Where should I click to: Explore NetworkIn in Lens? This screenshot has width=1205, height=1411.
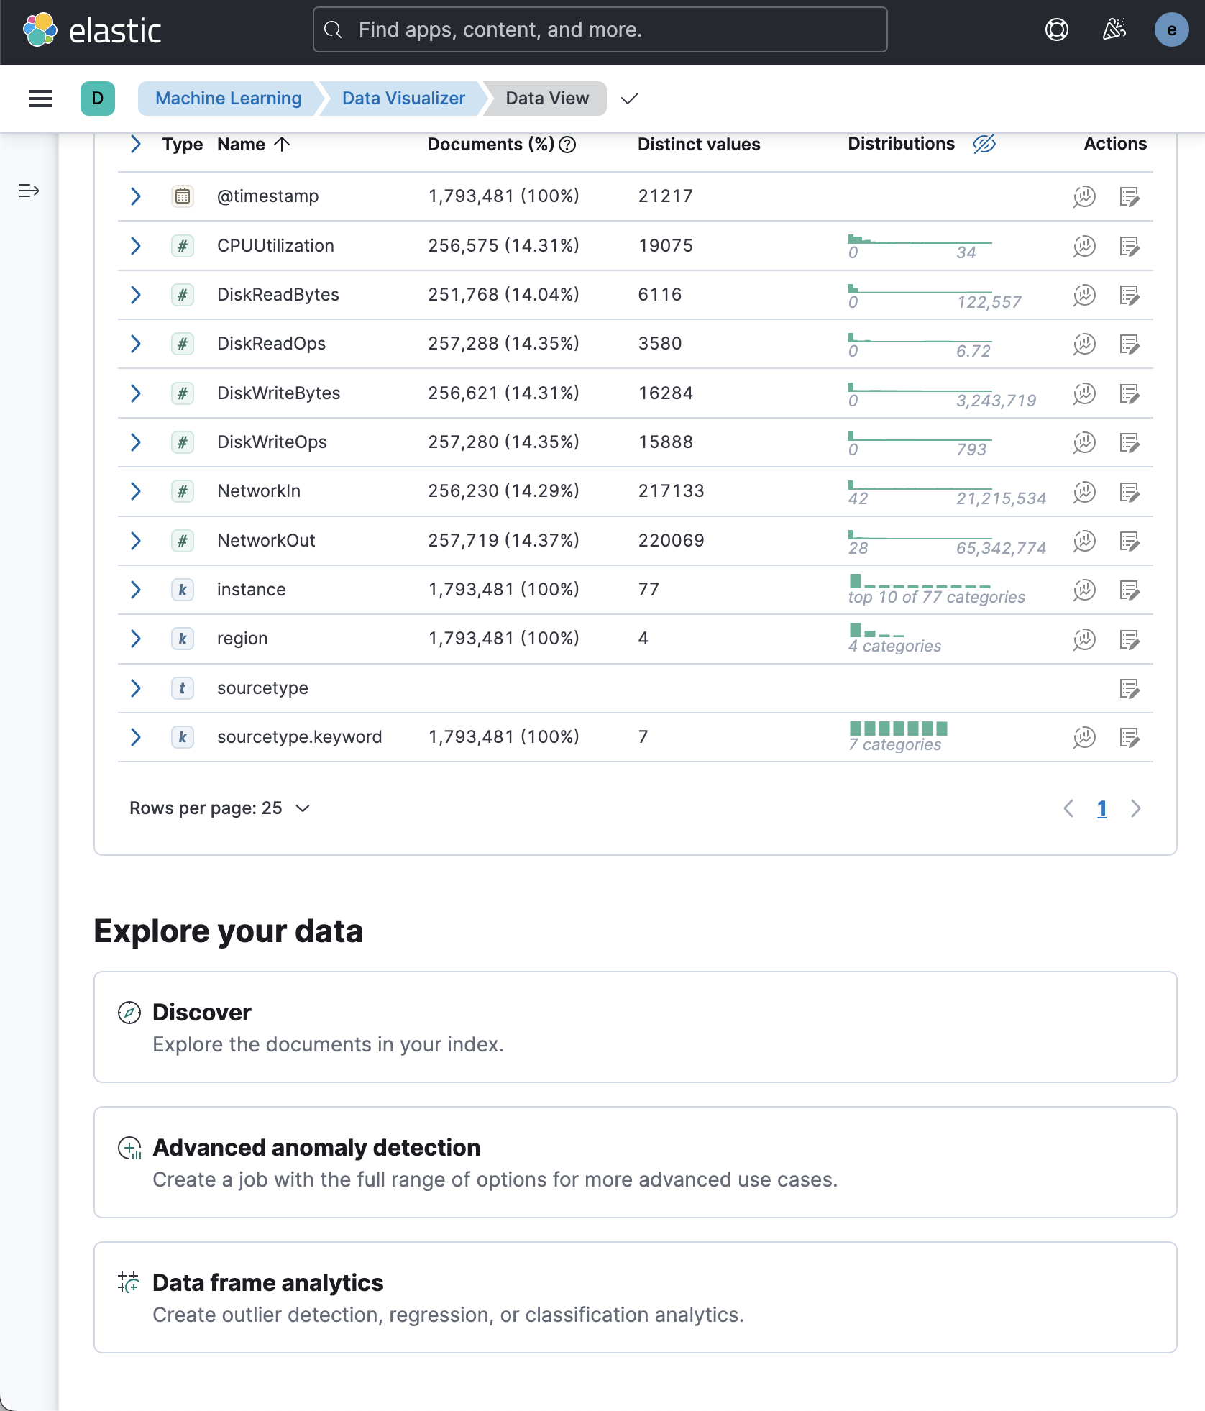coord(1084,491)
